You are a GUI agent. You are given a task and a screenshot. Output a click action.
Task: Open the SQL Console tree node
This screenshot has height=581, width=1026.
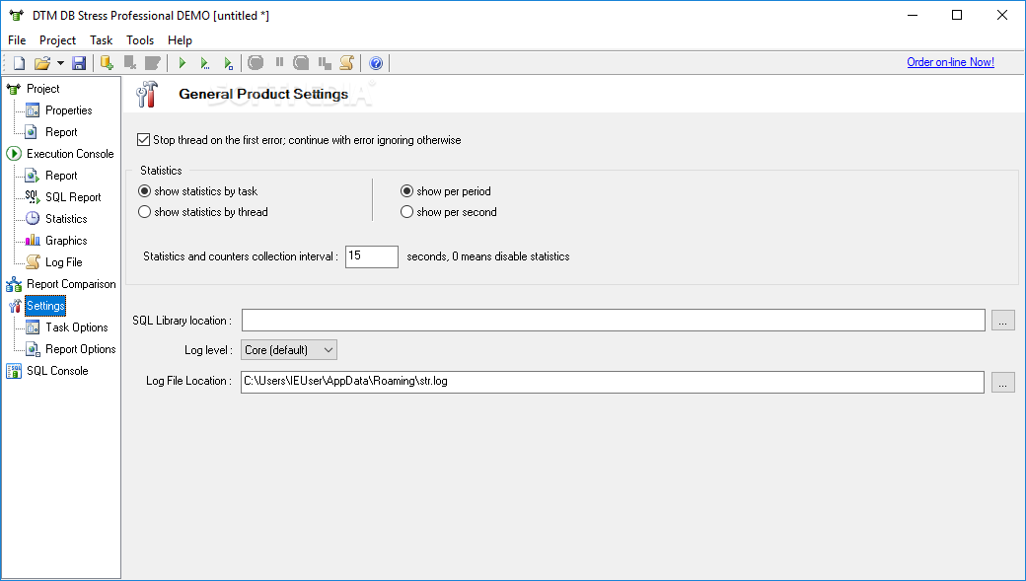coord(57,370)
